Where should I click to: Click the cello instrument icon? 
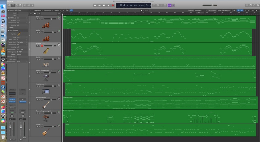click(x=46, y=25)
